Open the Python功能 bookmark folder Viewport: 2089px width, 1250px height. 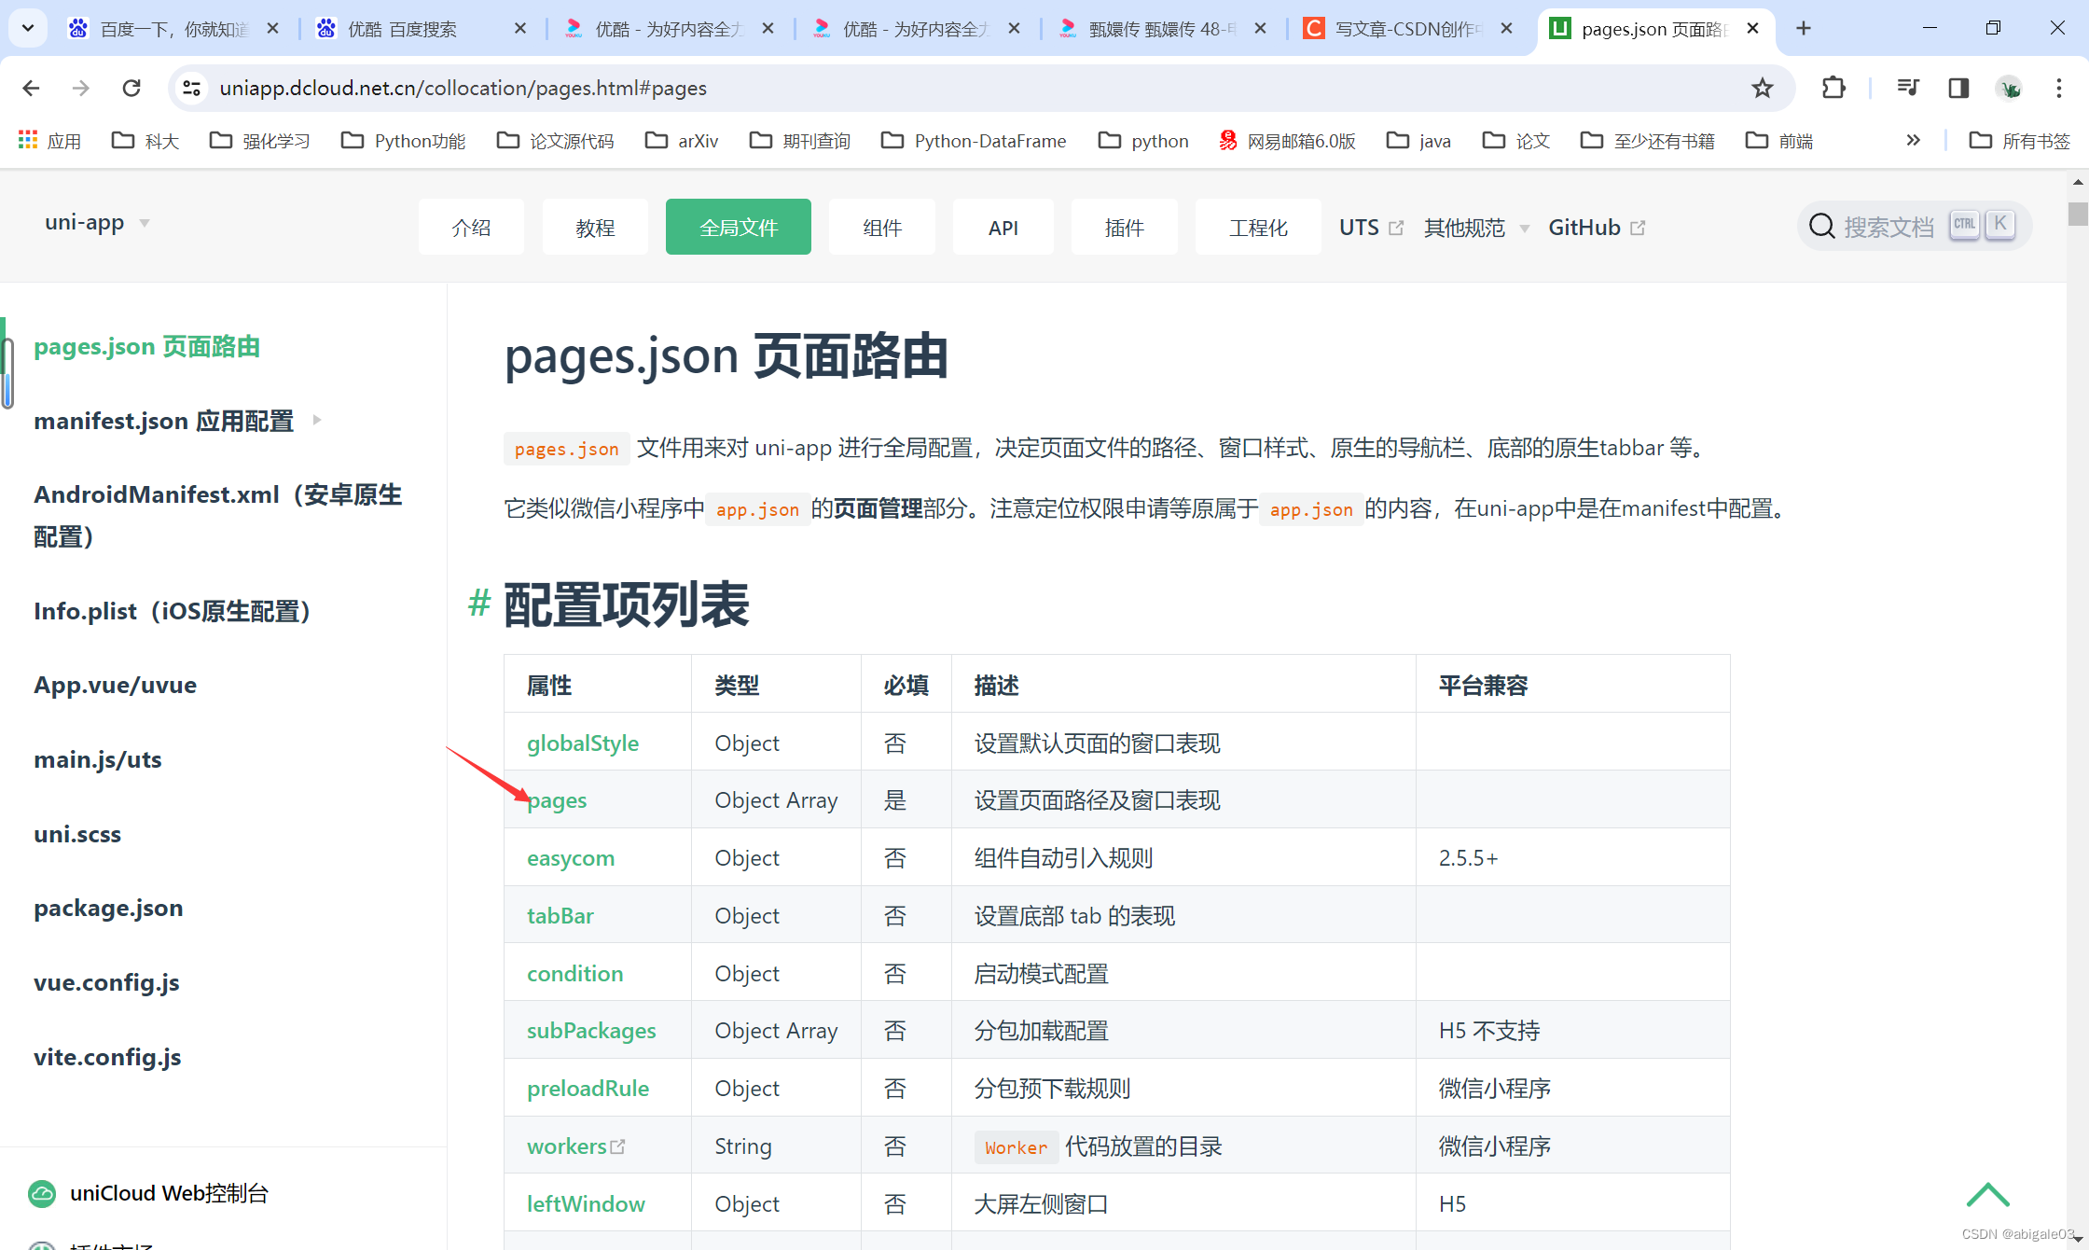tap(403, 141)
